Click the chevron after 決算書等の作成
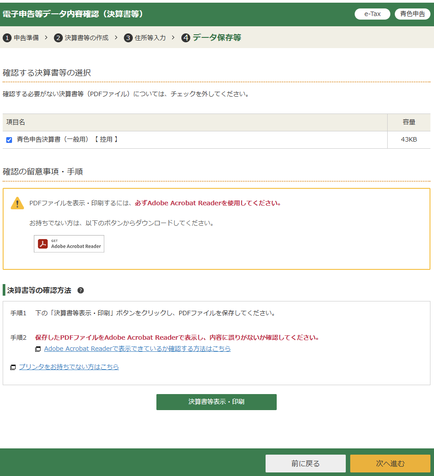The height and width of the screenshot is (476, 434). tap(116, 38)
